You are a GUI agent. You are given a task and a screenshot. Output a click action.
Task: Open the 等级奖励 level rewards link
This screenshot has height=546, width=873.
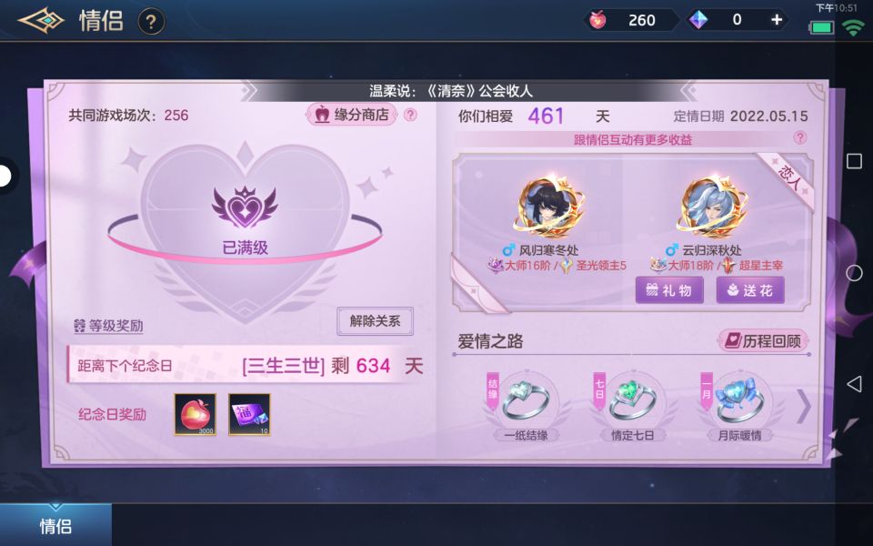pos(109,326)
